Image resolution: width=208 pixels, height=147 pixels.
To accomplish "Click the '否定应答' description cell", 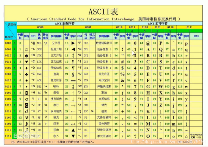I will (x=104, y=74).
